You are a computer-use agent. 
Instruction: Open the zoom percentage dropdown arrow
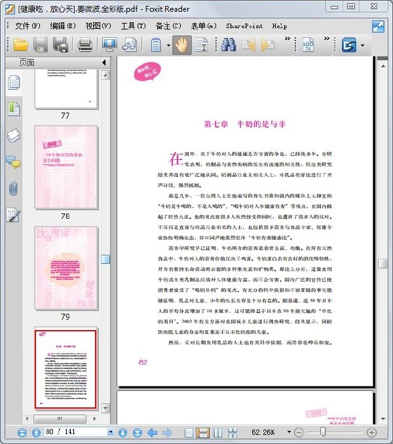tap(289, 432)
